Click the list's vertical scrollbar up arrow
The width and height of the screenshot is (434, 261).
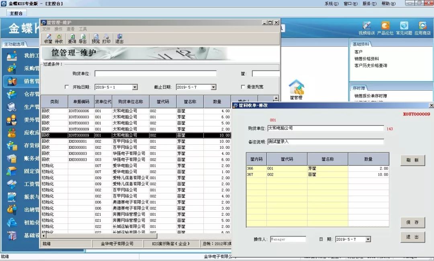276,98
